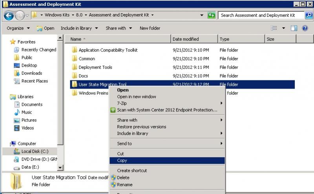
Task: Open the Organize dropdown menu
Action: click(x=18, y=28)
